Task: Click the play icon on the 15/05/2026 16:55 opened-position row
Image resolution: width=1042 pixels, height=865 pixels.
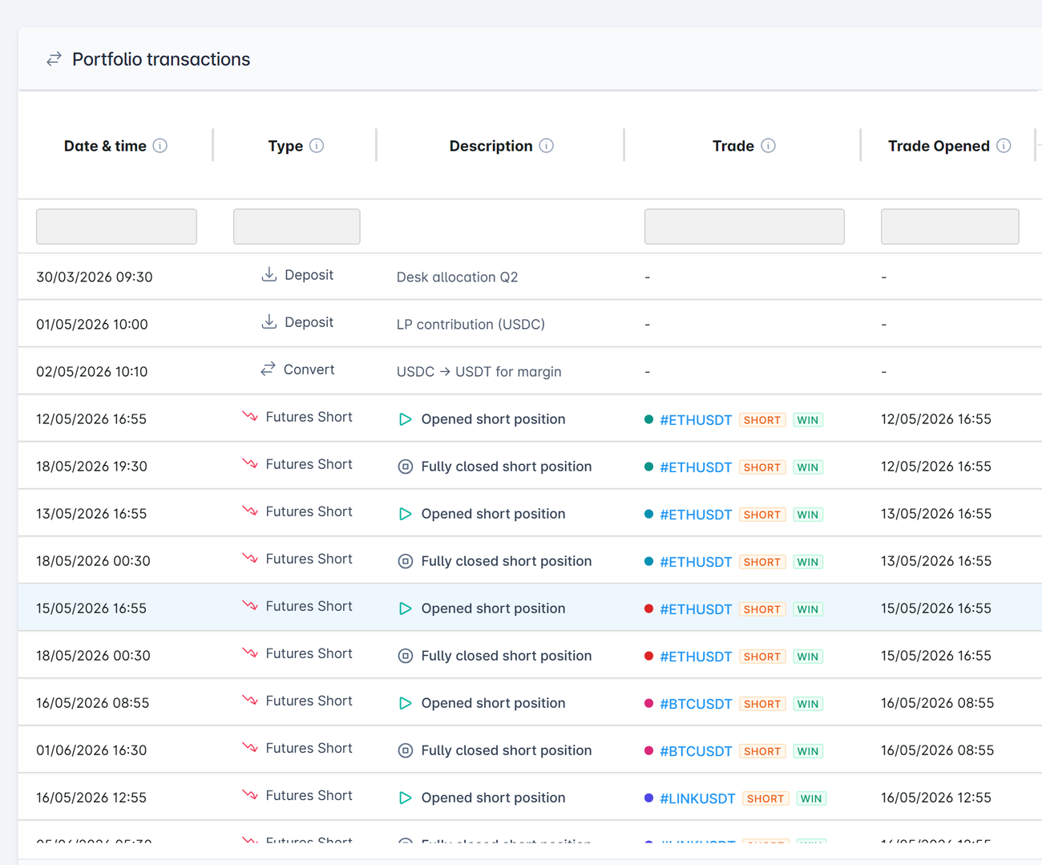Action: click(406, 608)
